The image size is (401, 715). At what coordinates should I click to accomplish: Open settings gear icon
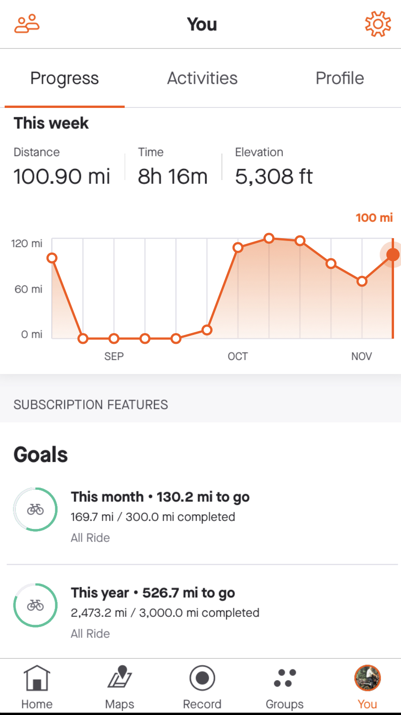(377, 24)
